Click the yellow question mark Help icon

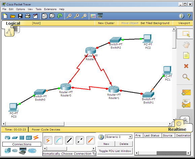click(x=189, y=16)
